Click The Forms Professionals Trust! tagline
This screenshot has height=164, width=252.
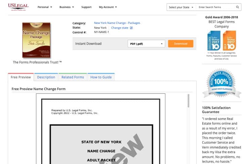37,62
